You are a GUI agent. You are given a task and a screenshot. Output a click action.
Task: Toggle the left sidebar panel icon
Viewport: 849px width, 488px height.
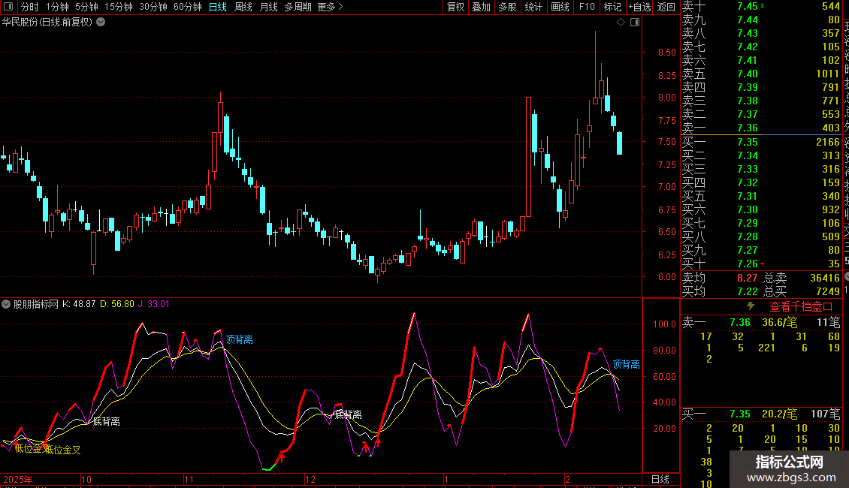tap(8, 7)
